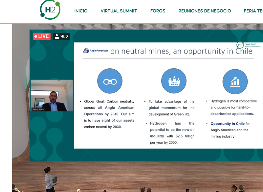263x192 pixels.
Task: Click the Chile 2020 Green Hydrogen Summit logo
Action: tap(249, 45)
